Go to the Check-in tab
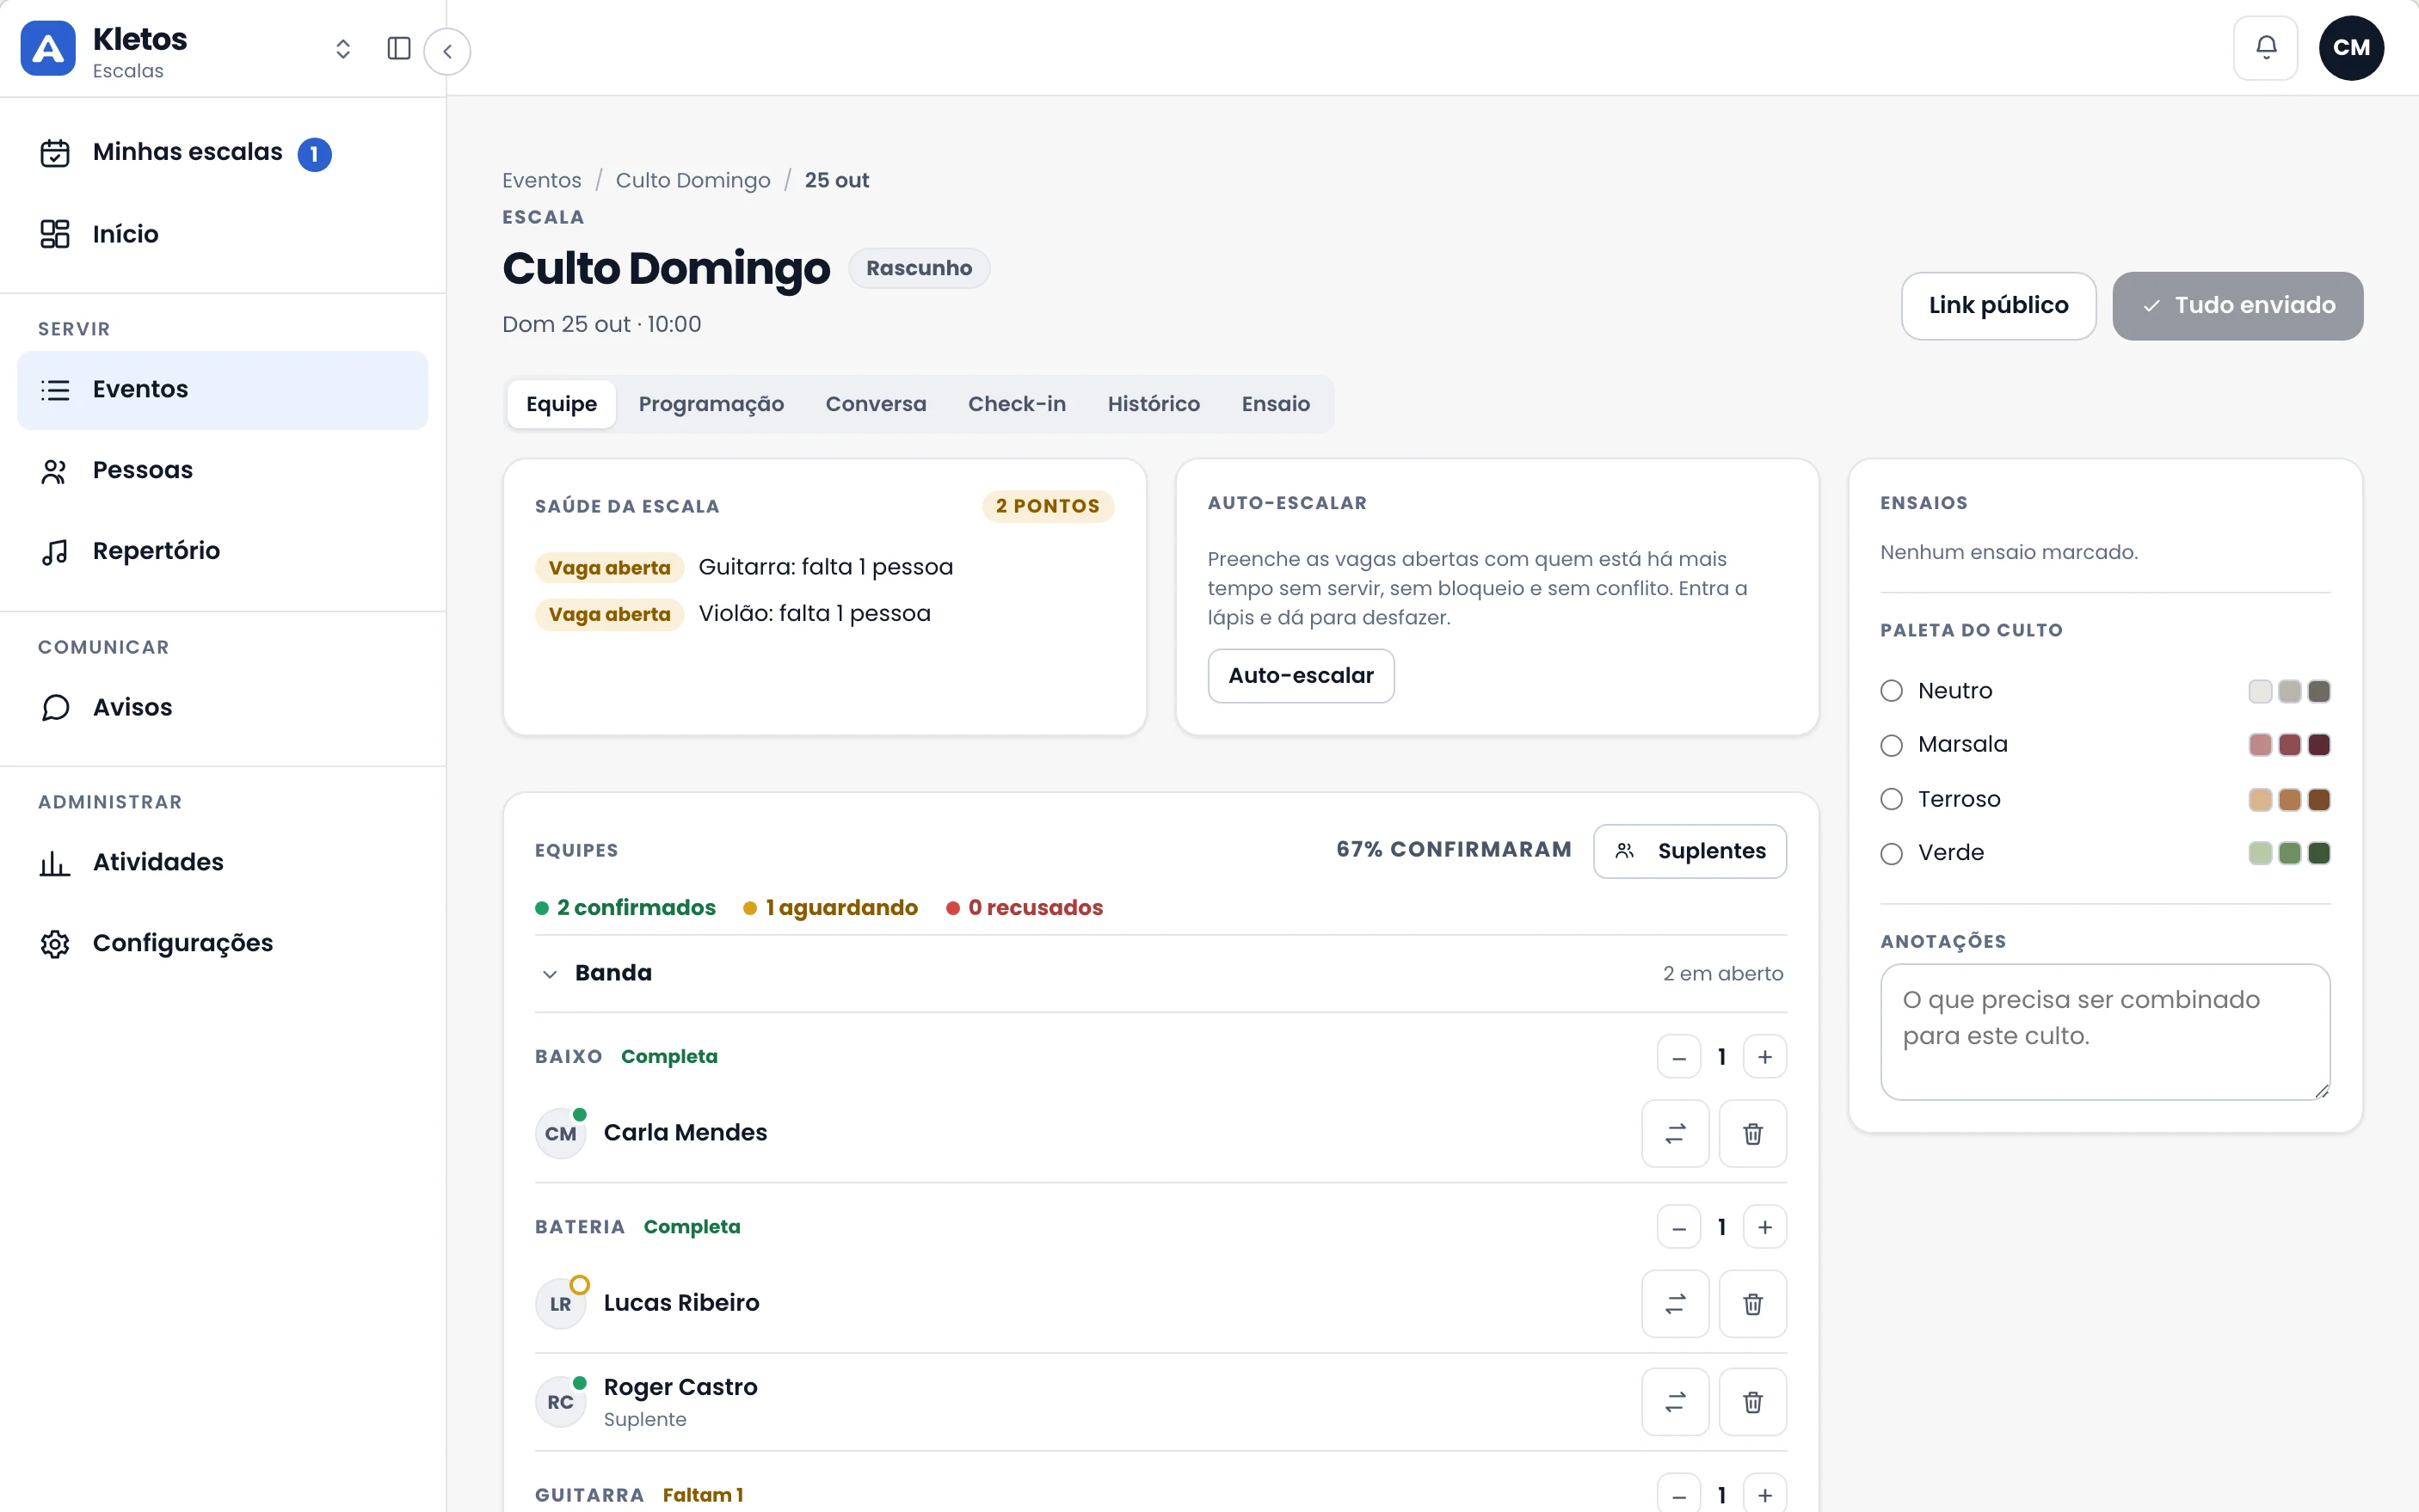Viewport: 2419px width, 1512px height. [1016, 404]
